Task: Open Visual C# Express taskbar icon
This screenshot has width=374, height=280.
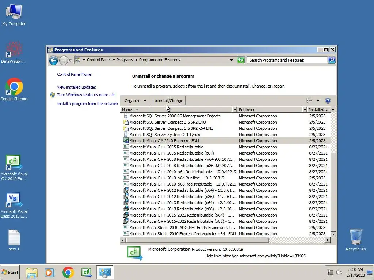Action: tap(86, 272)
